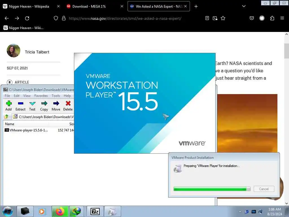The image size is (289, 217).
Task: Open the 7-Zip File menu
Action: (7, 96)
